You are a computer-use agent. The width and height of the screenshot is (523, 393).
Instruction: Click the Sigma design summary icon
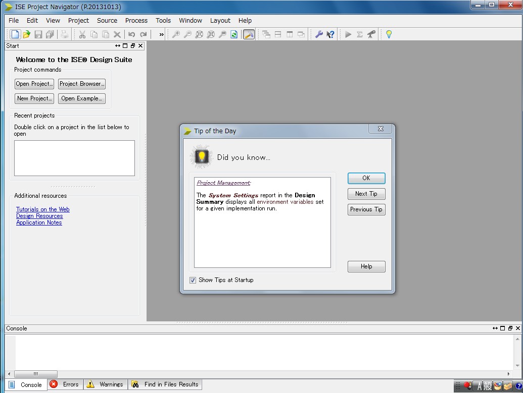coord(360,34)
